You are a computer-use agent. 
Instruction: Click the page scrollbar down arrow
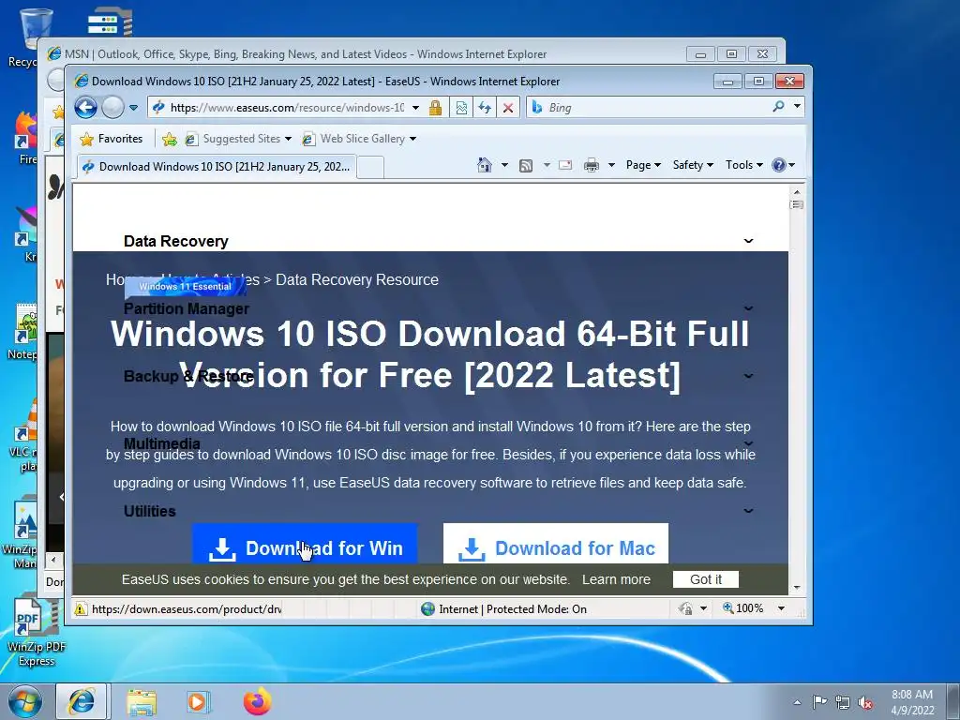797,588
